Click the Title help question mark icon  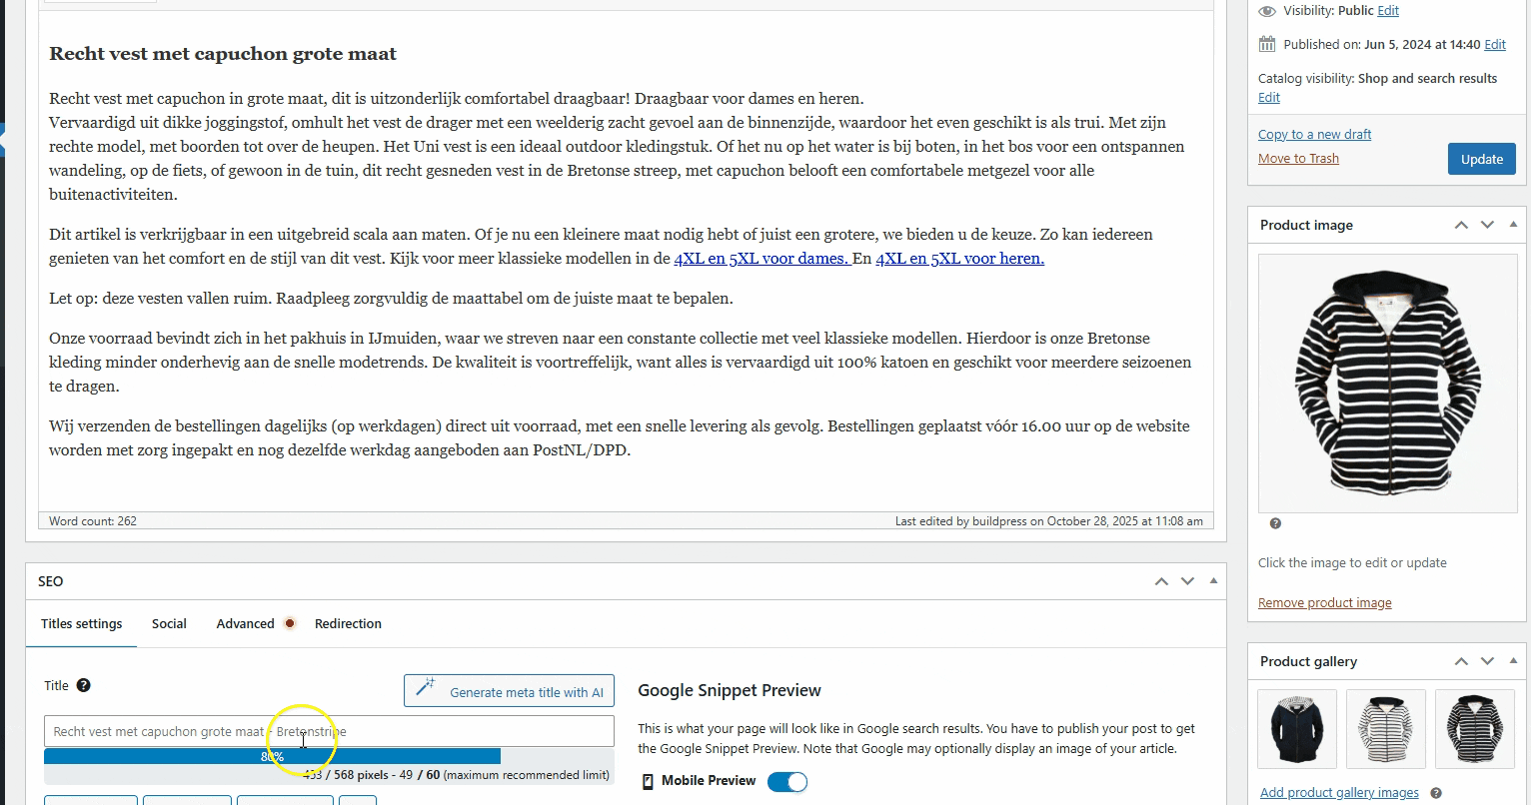[x=84, y=685]
